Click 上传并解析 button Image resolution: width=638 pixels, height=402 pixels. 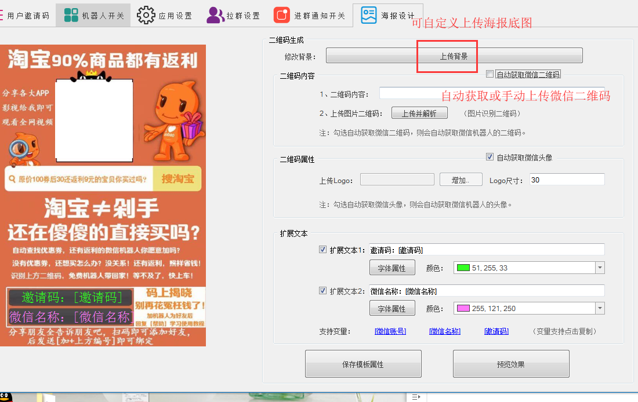pyautogui.click(x=419, y=113)
